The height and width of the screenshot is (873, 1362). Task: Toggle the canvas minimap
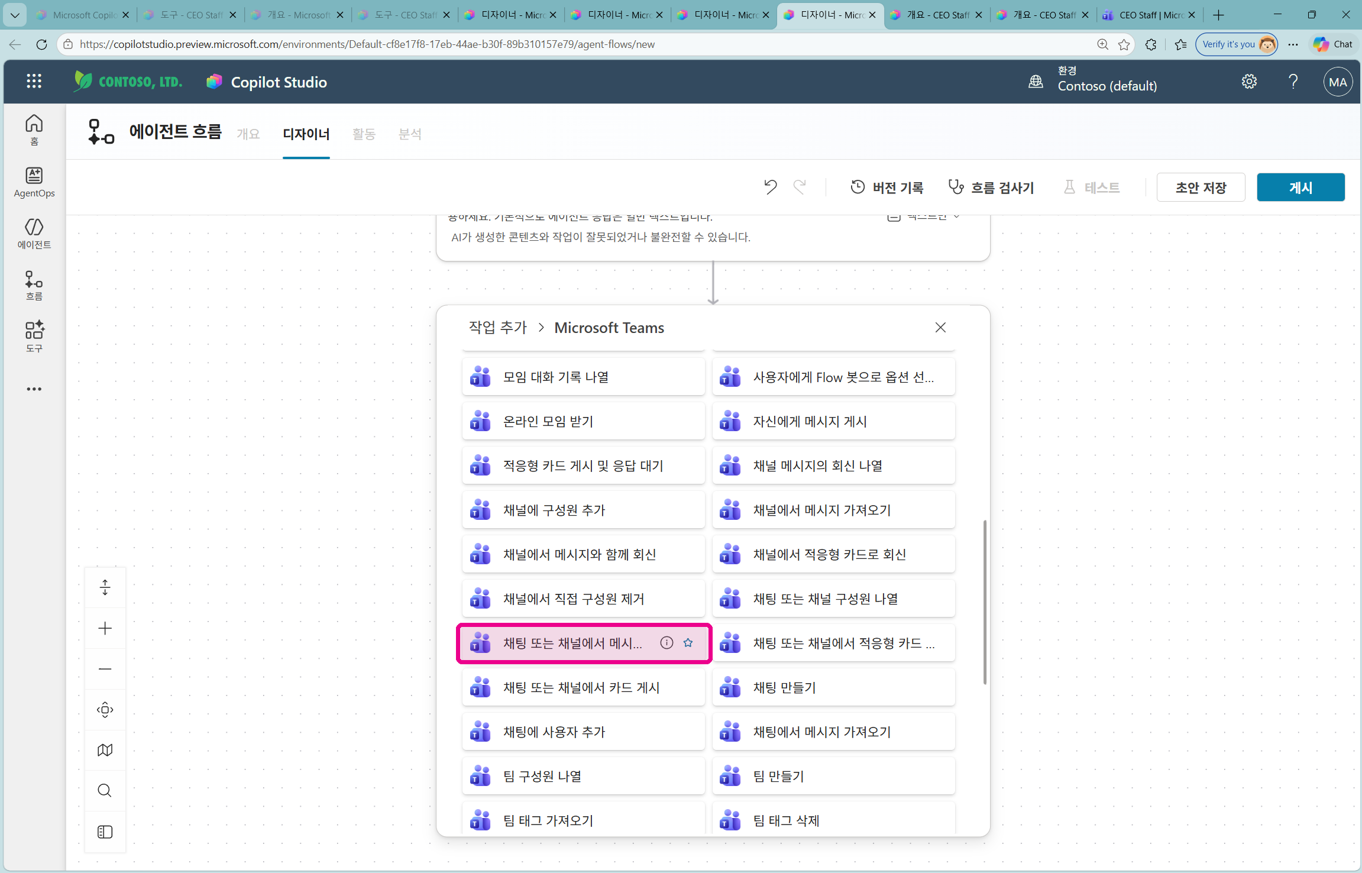(105, 750)
